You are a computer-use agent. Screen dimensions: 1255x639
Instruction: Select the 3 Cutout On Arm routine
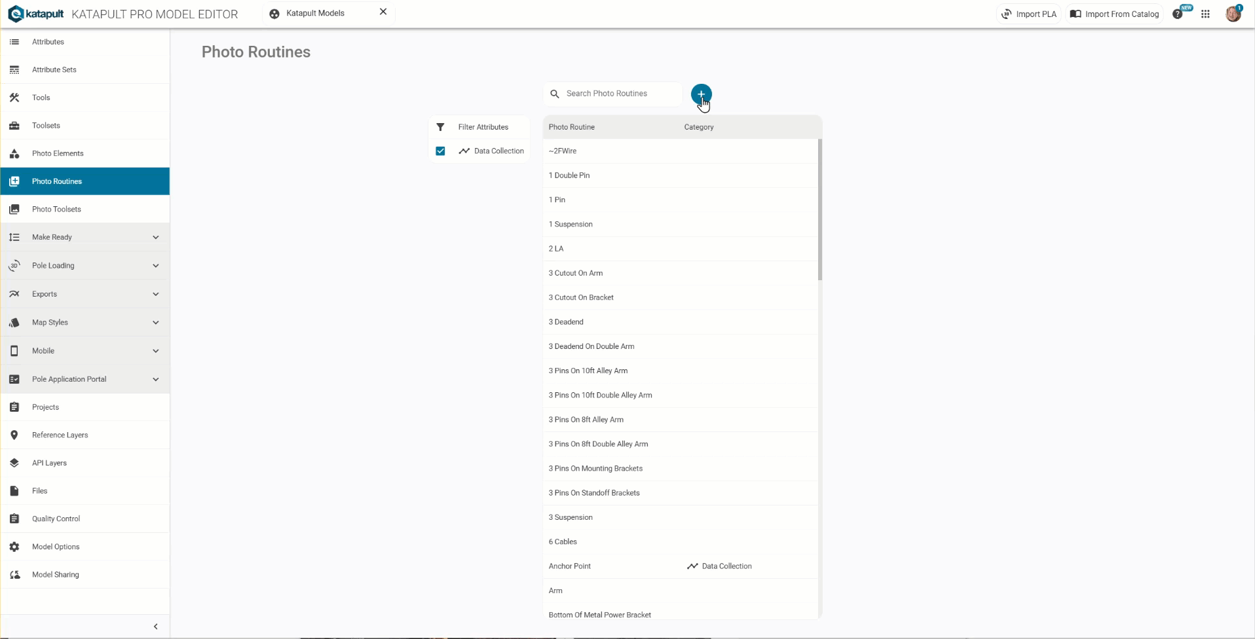(681, 273)
